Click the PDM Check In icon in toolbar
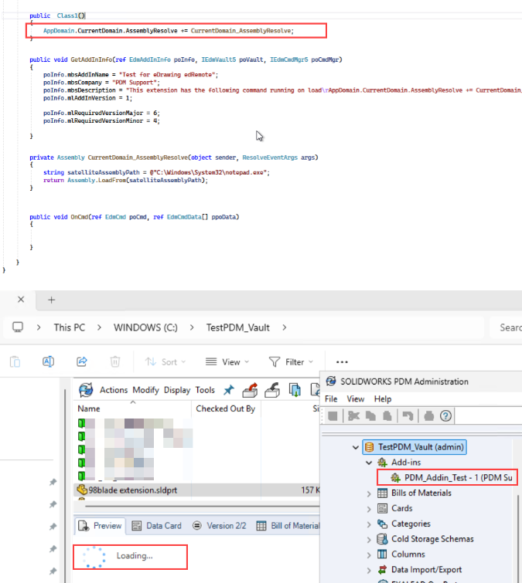Screen dimensions: 522x583 click(272, 390)
